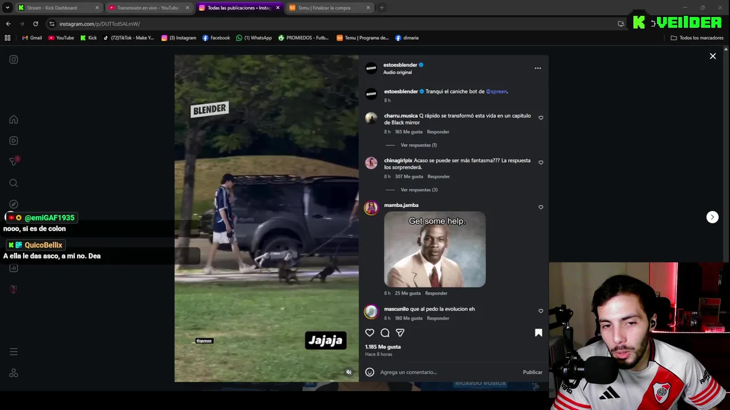Switch to Transmisión en vivo YouTube tab
Screen dimensions: 730x410
coord(147,8)
